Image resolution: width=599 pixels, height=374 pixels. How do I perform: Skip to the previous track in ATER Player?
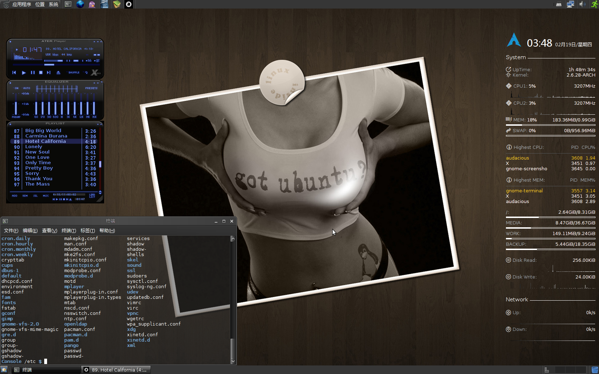pos(14,73)
